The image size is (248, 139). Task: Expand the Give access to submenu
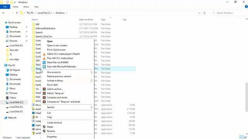(x=91, y=72)
